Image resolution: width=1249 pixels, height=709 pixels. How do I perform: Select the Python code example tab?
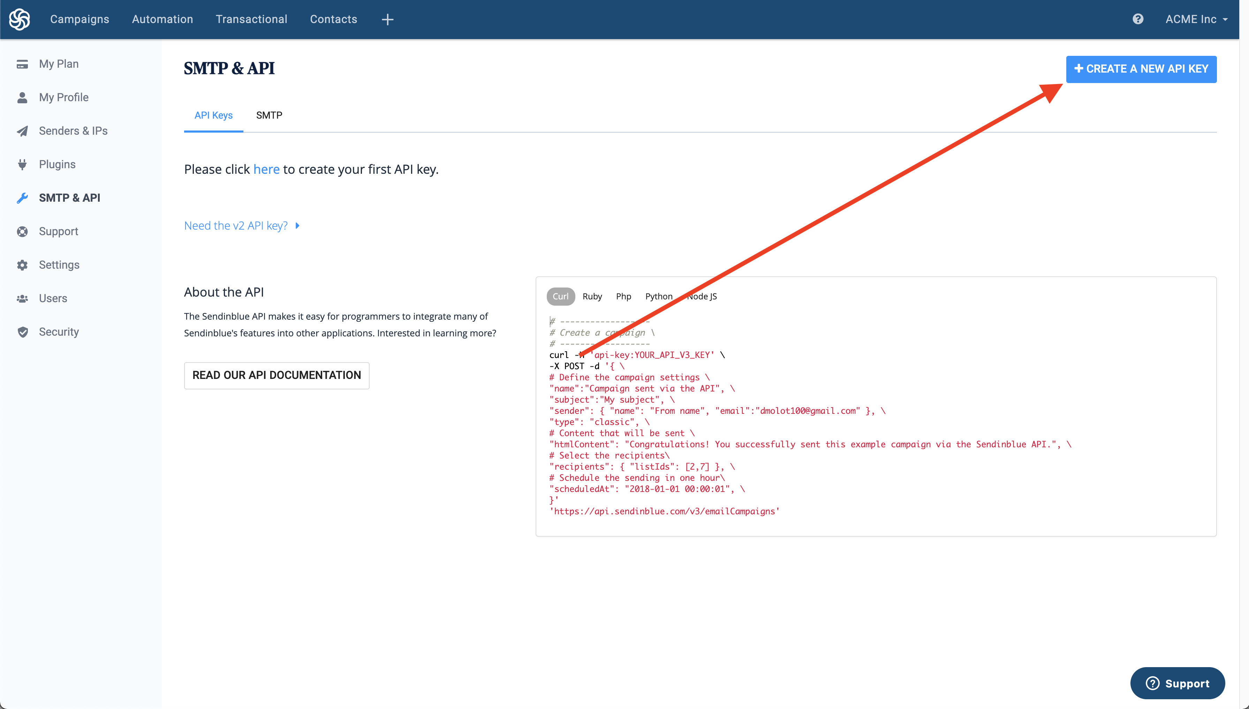658,297
